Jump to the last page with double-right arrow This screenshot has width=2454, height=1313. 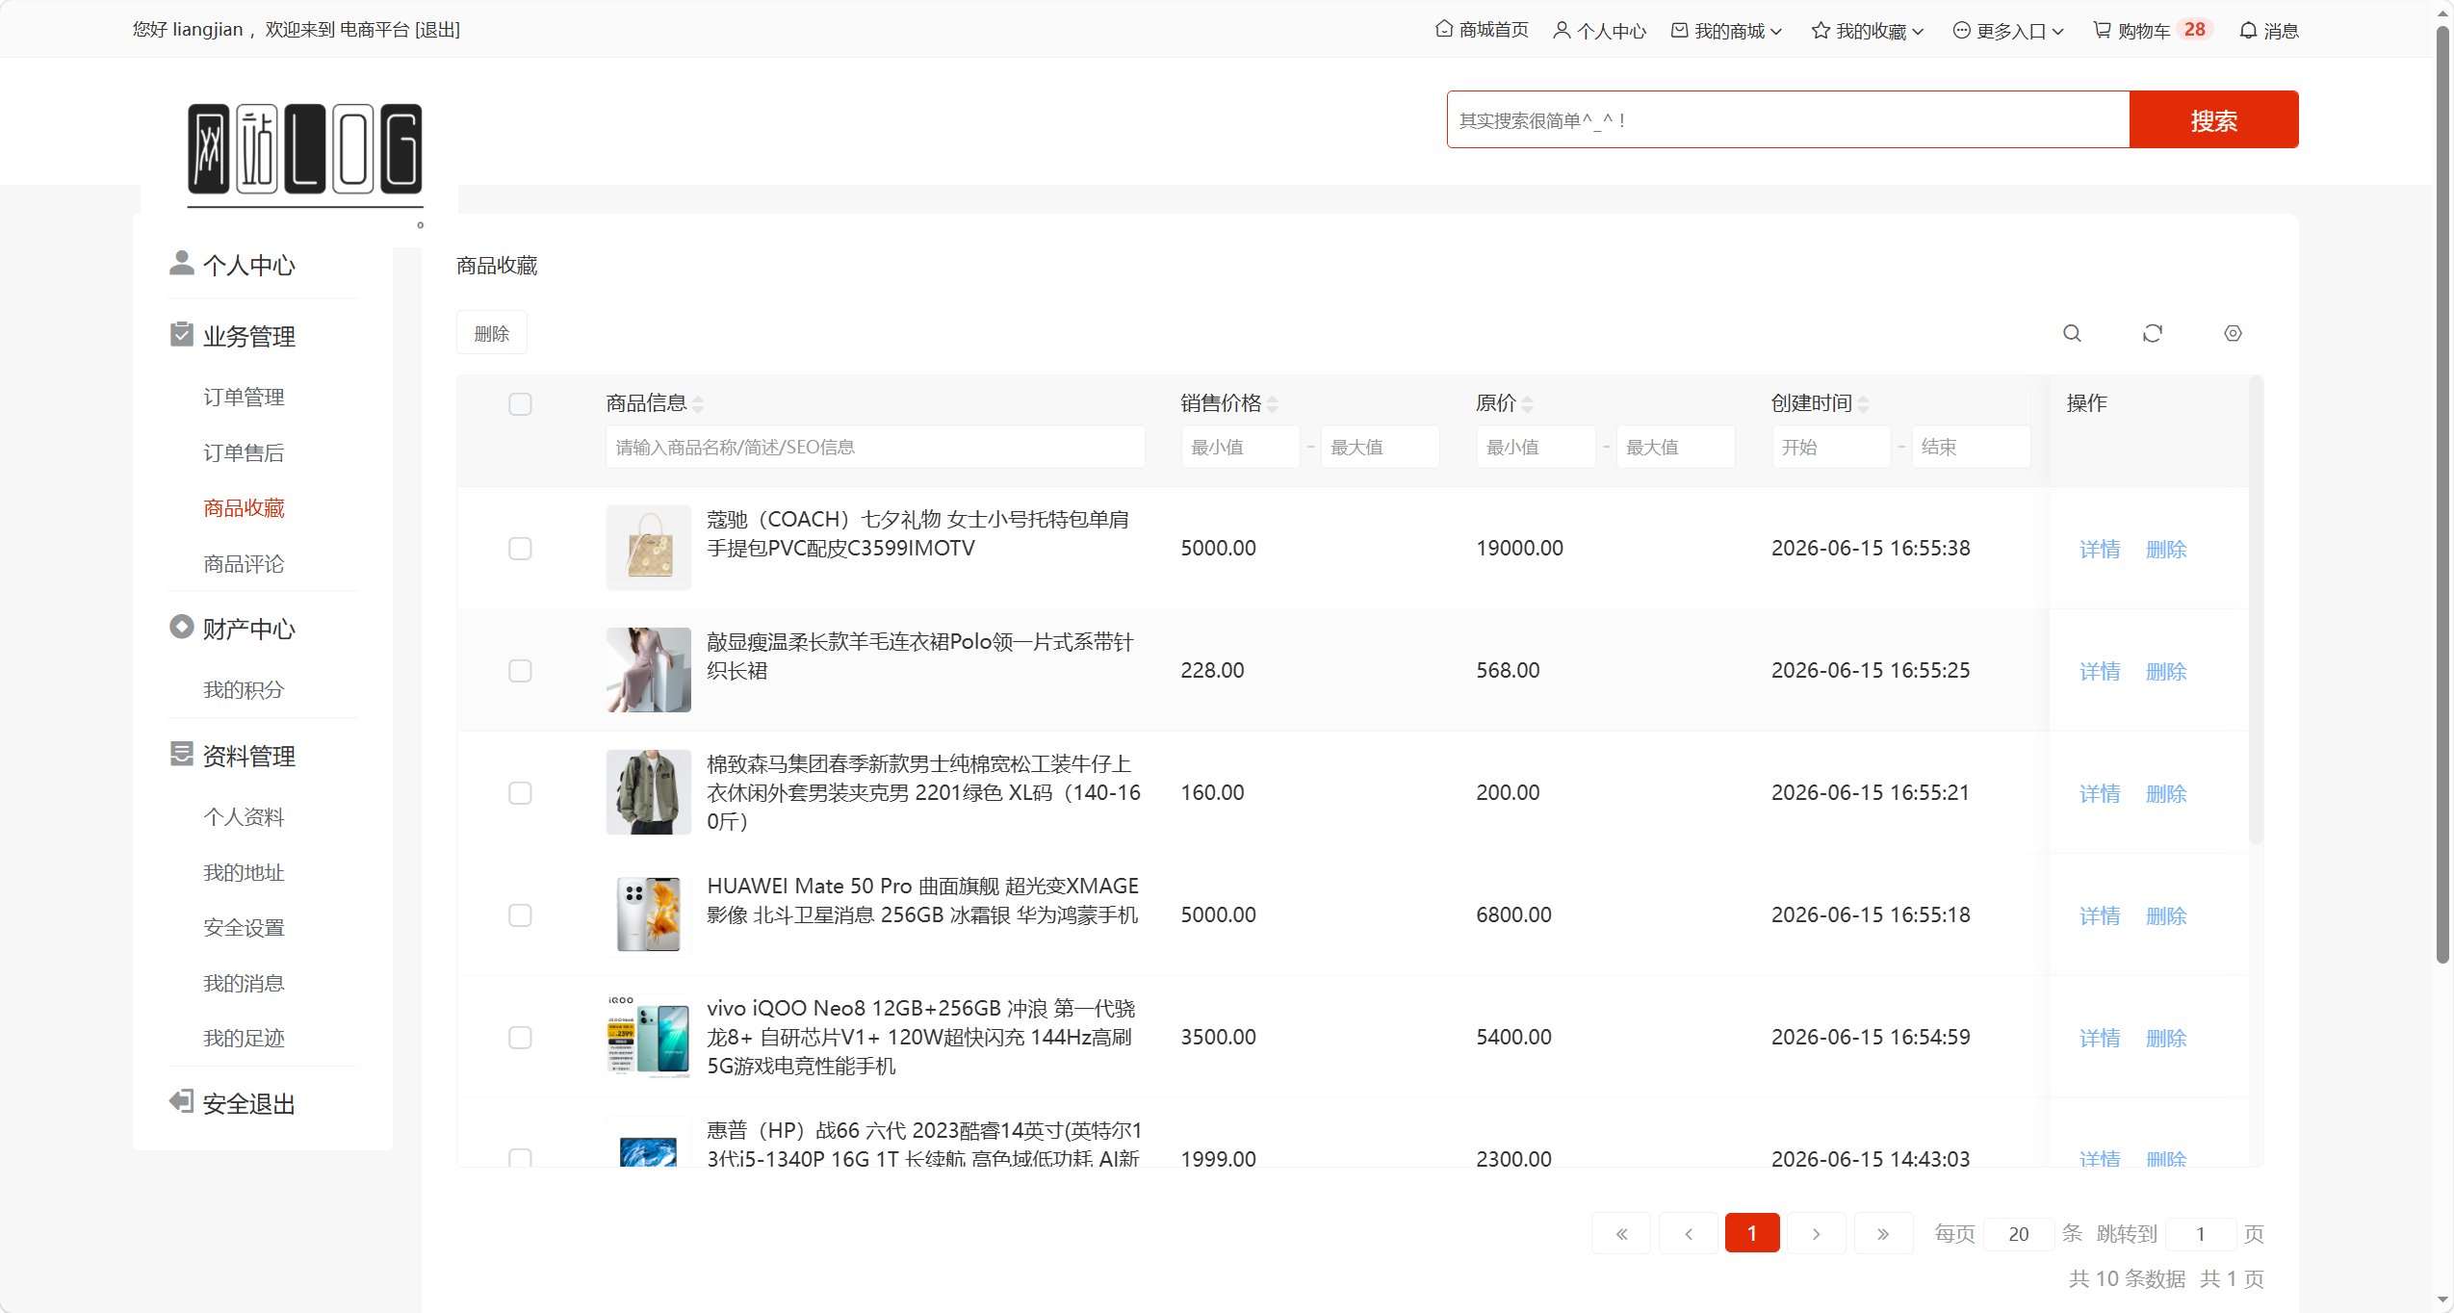coord(1882,1233)
